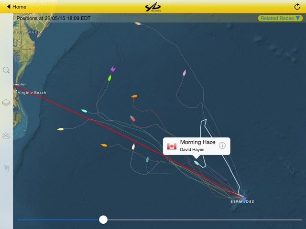This screenshot has width=306, height=229.
Task: Go back to Home
Action: (17, 7)
